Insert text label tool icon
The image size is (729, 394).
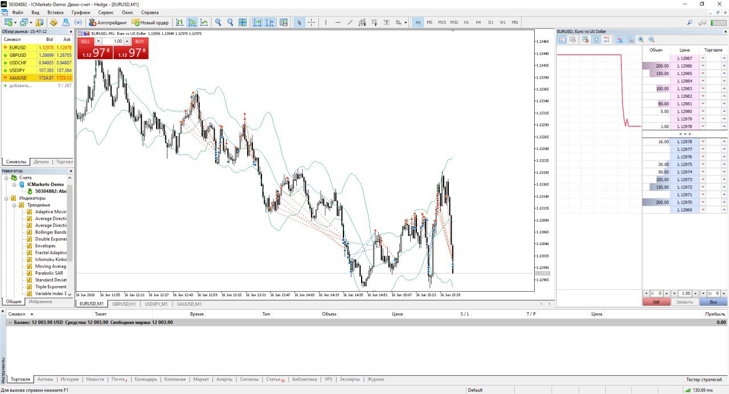(x=386, y=23)
